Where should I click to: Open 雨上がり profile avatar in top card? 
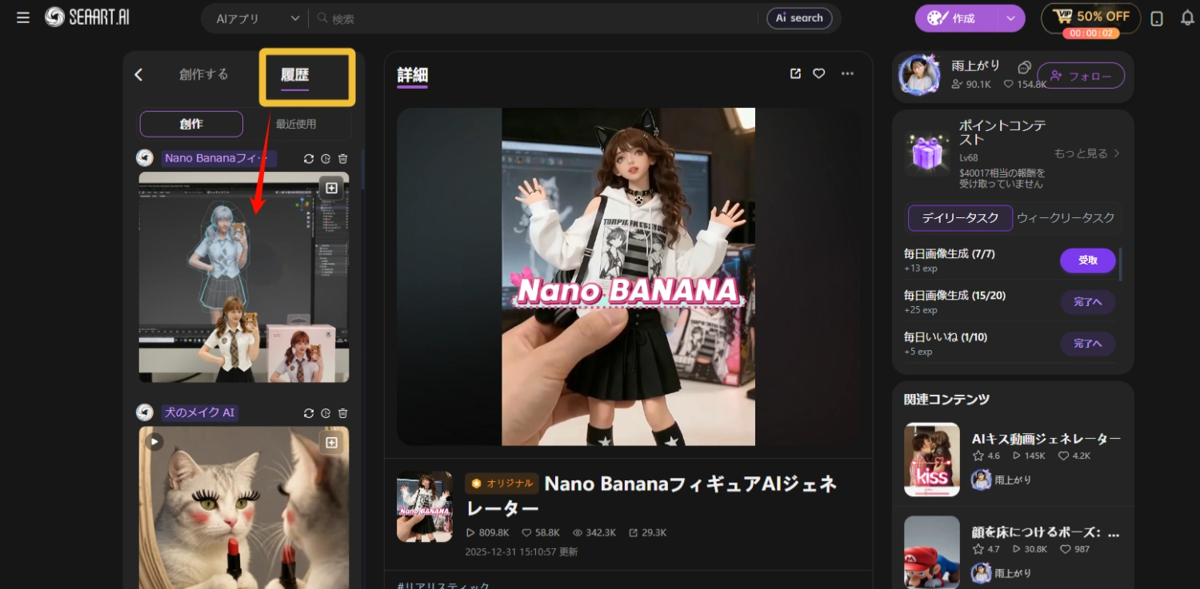tap(920, 75)
